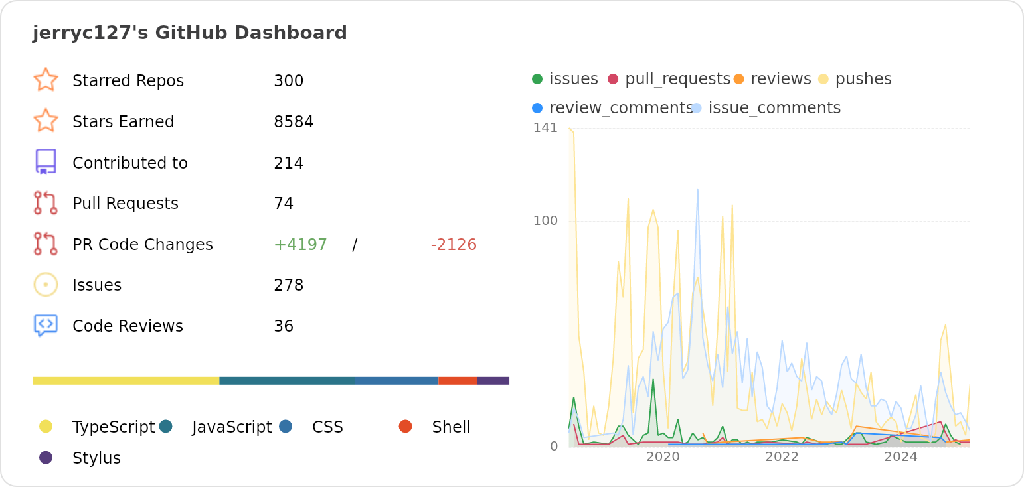Click the blue CSS bar segment
The image size is (1024, 487).
[x=396, y=381]
